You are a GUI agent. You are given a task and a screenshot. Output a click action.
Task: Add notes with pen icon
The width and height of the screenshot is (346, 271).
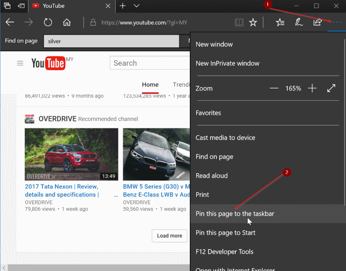(299, 22)
